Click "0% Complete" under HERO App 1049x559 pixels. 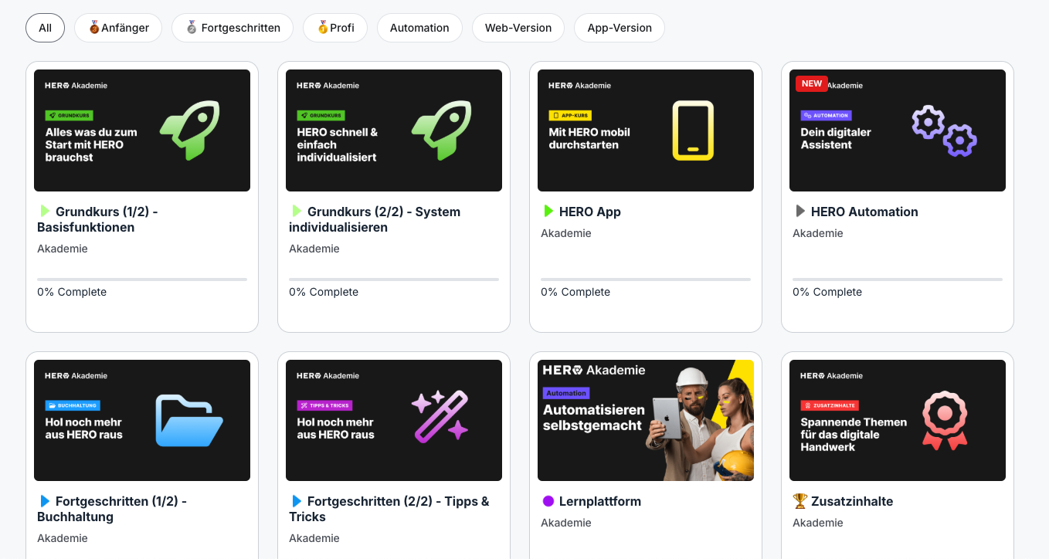coord(575,292)
